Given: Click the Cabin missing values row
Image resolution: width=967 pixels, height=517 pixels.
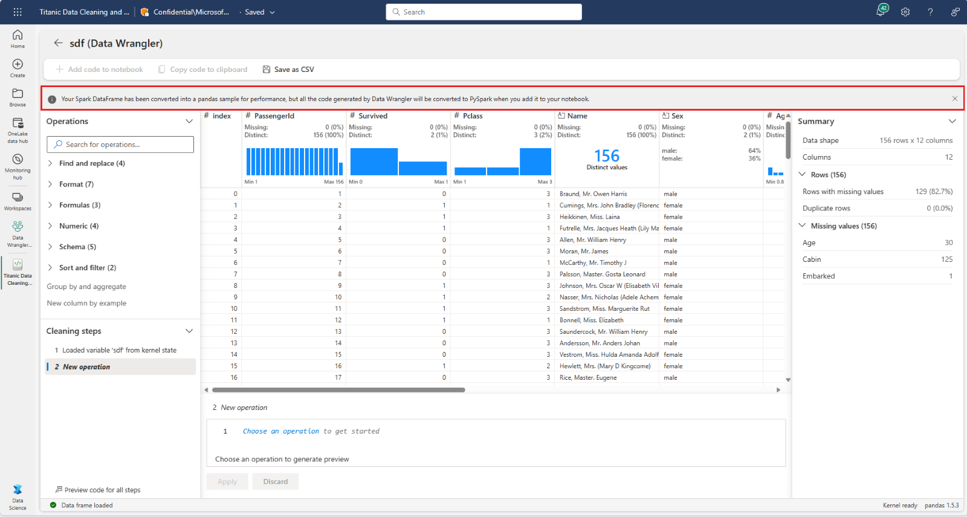Looking at the screenshot, I should [878, 259].
